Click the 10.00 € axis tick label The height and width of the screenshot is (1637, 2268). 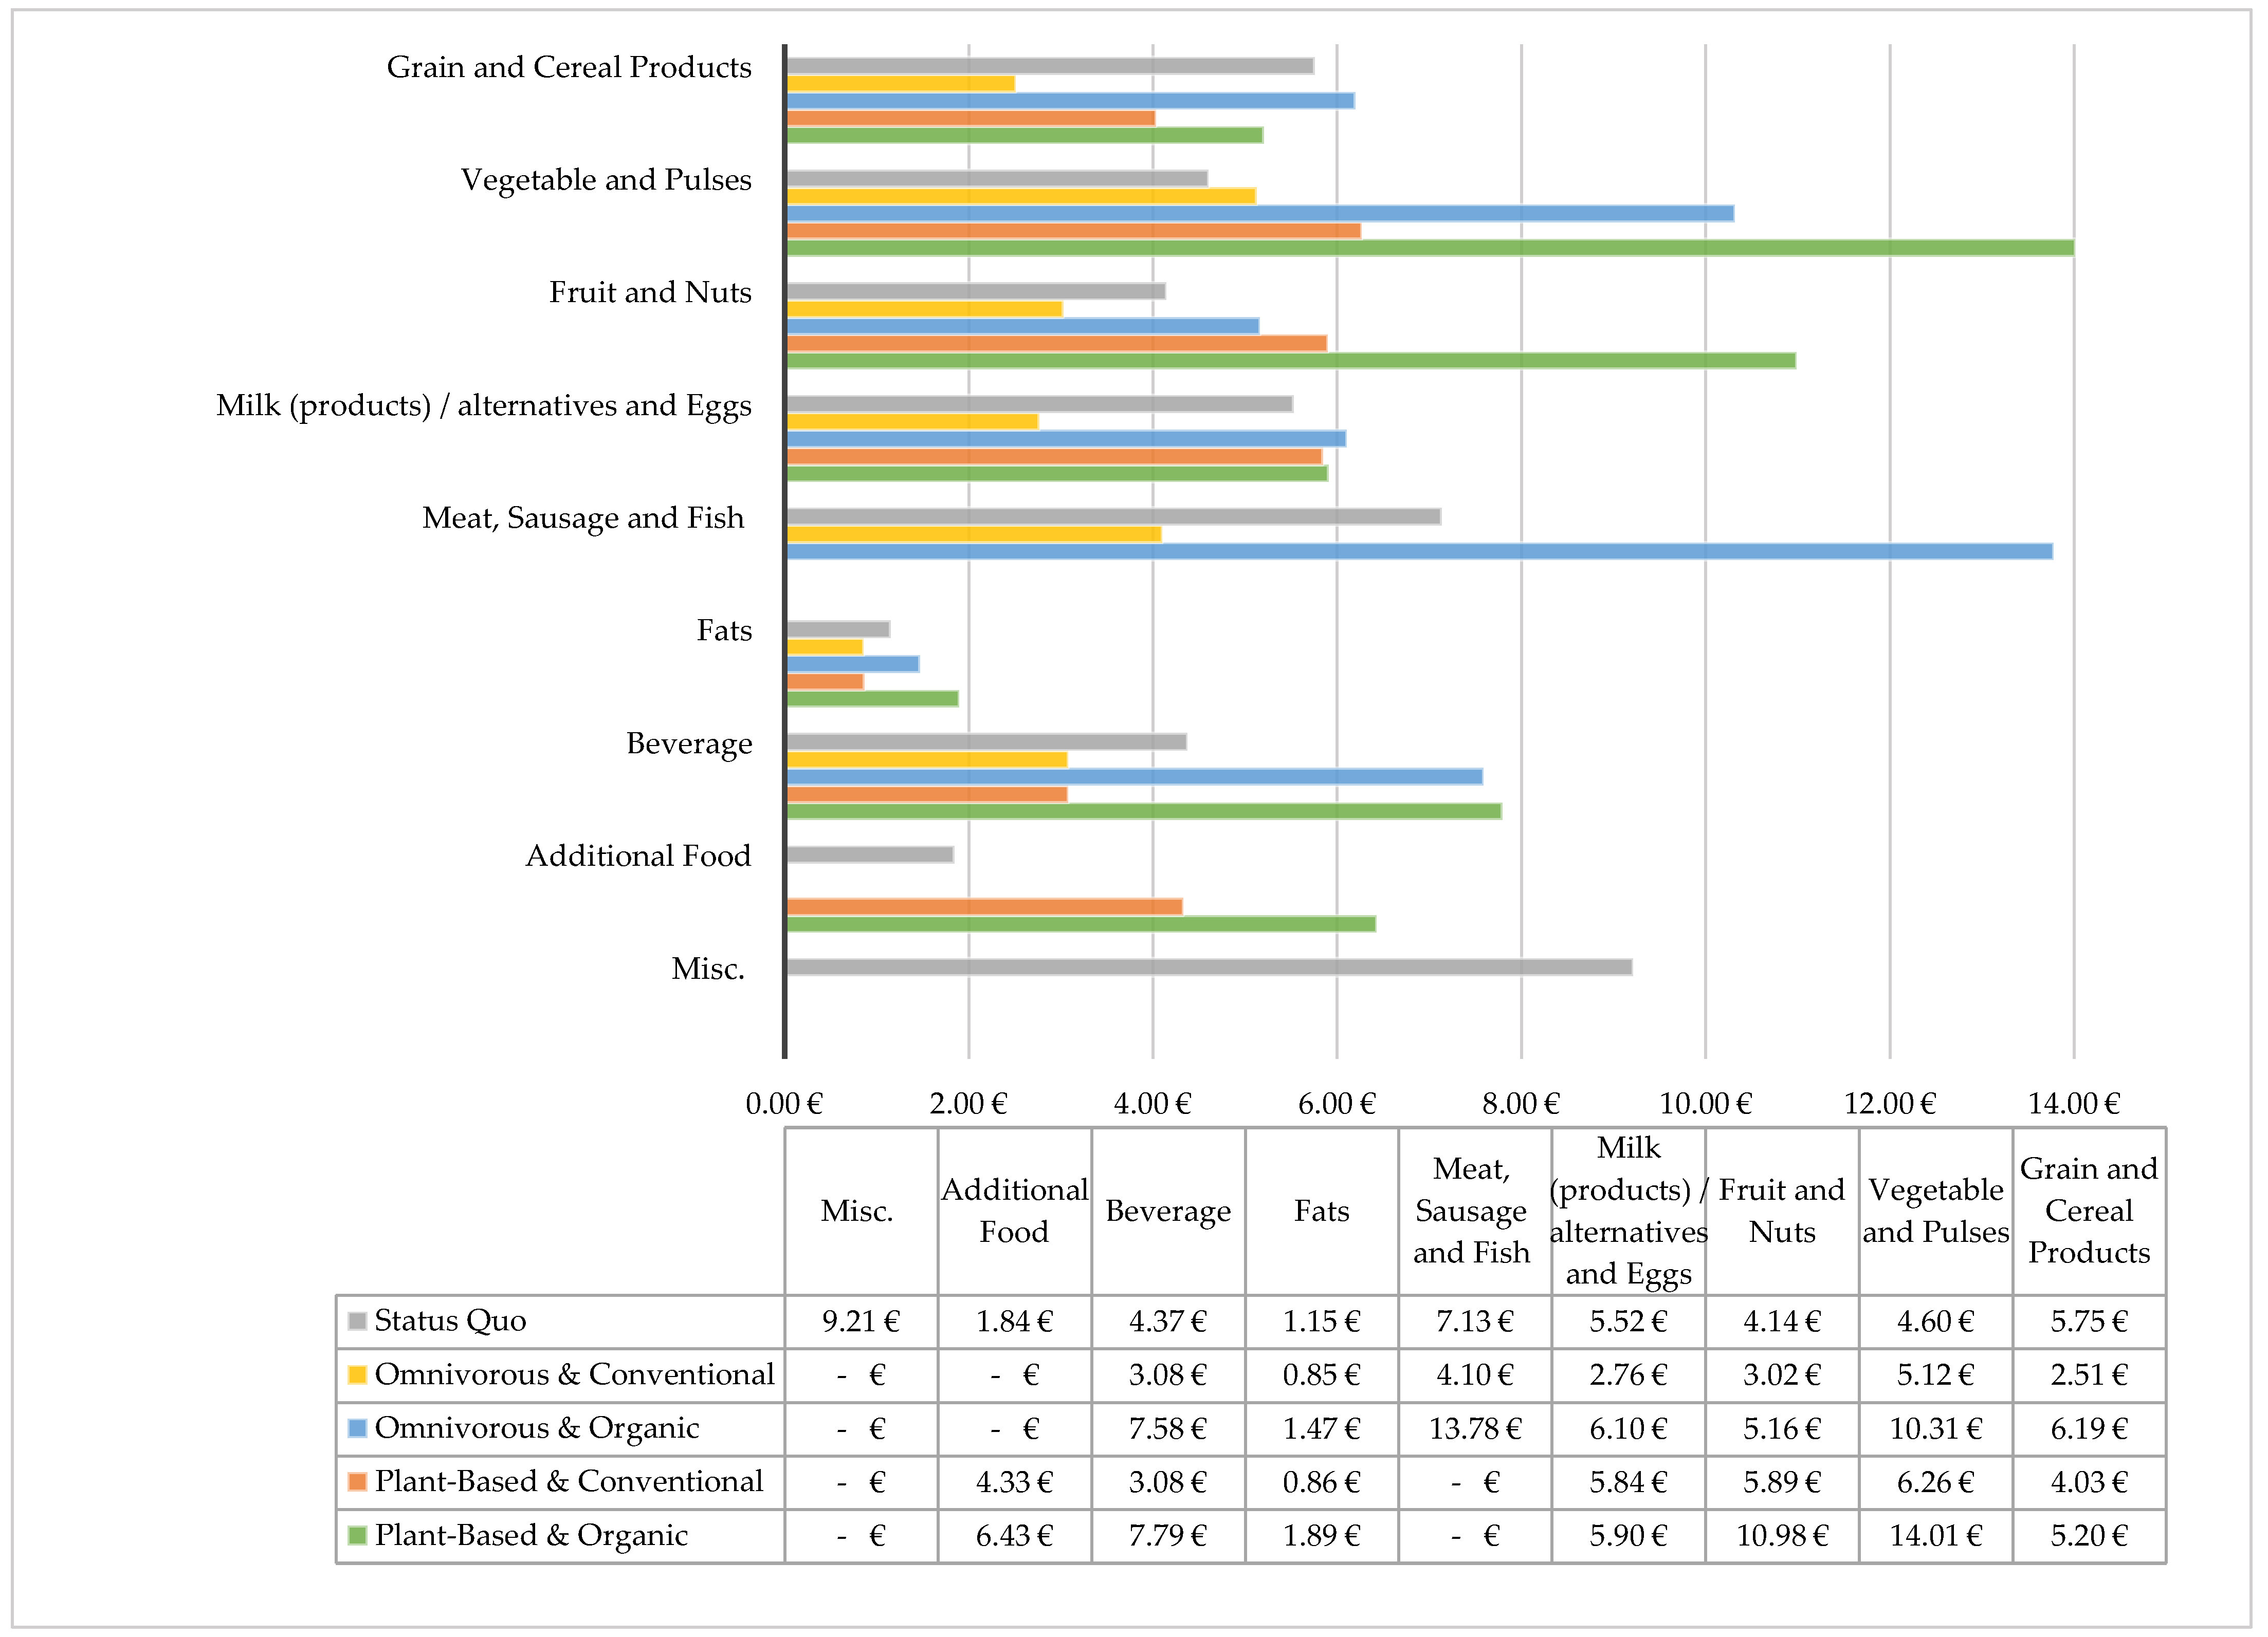click(1705, 1103)
